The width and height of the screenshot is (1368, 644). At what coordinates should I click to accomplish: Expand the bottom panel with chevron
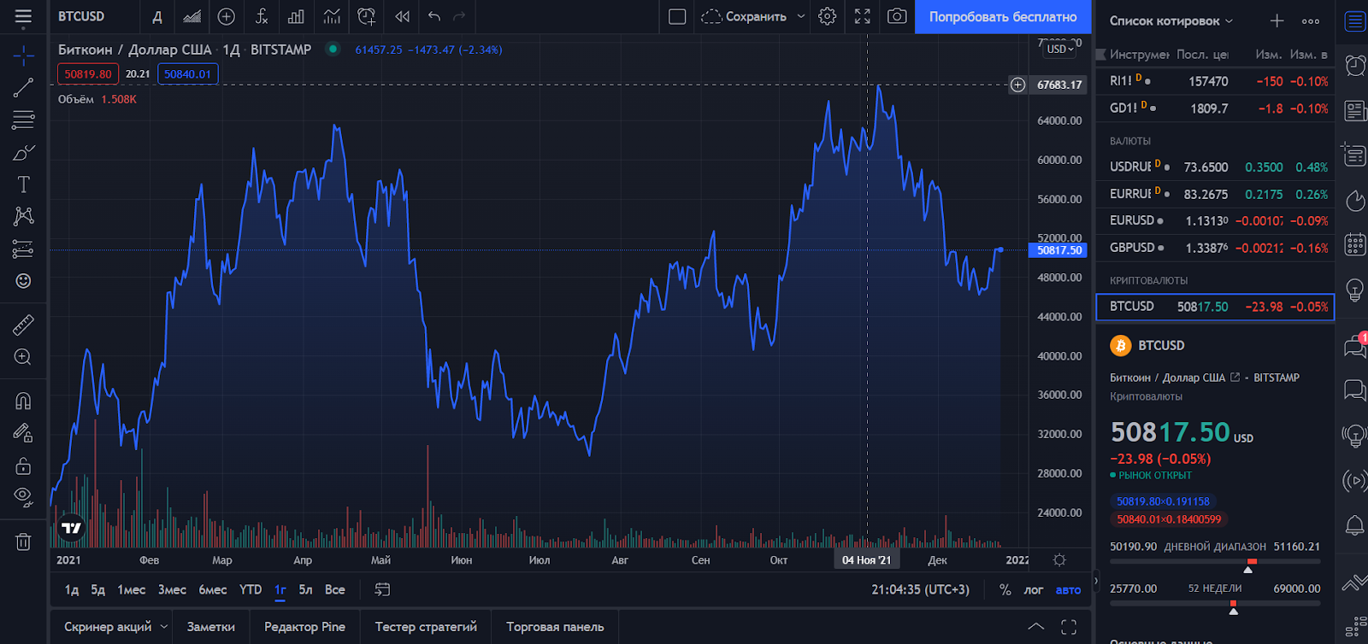[1035, 627]
